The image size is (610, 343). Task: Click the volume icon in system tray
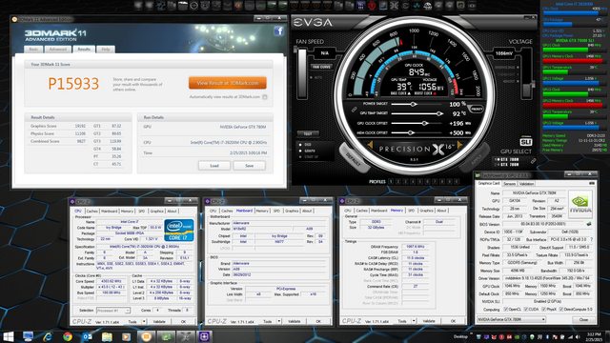[578, 336]
